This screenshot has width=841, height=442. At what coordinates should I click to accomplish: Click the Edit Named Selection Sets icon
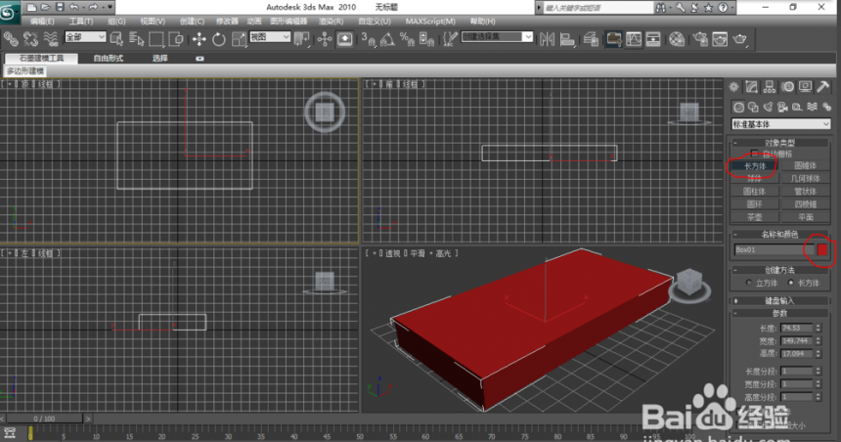[450, 38]
